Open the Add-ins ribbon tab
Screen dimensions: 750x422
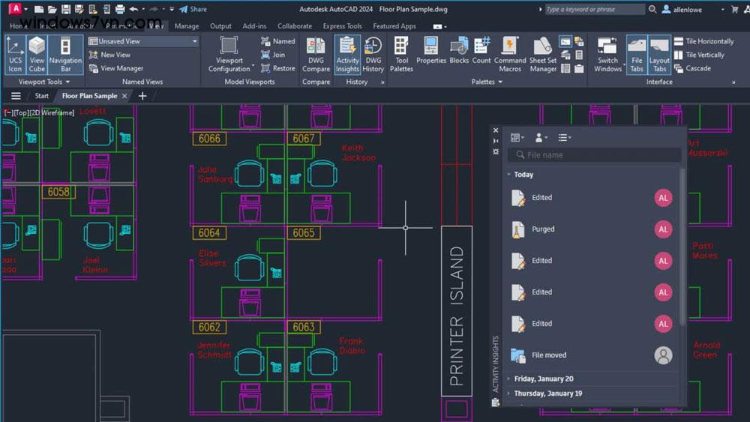tap(254, 26)
